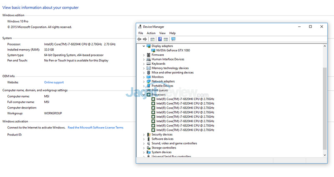The width and height of the screenshot is (334, 177).
Task: Click the blue Help icon in toolbar
Action: [160, 39]
